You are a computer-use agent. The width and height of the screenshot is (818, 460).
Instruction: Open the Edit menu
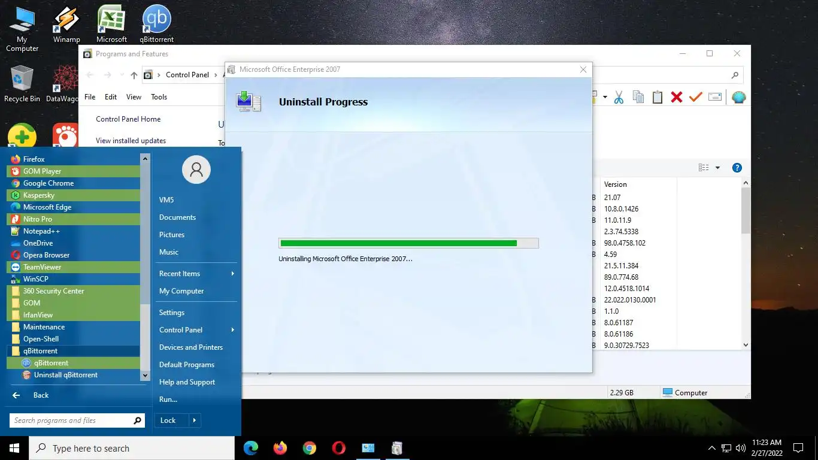coord(111,97)
